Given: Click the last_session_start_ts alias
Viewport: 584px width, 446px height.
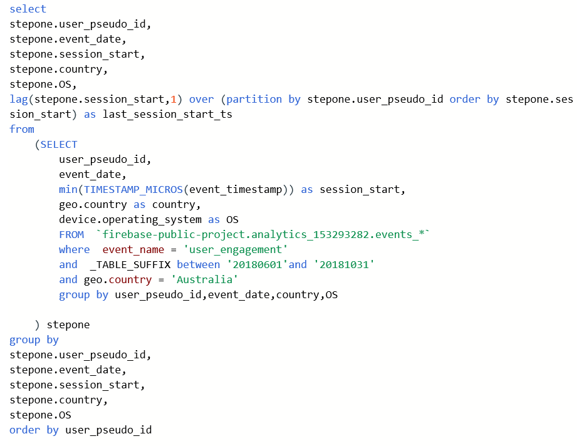Looking at the screenshot, I should (x=167, y=114).
